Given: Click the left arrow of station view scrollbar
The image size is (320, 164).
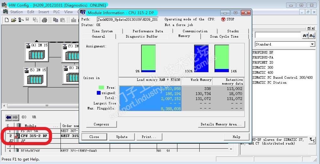Looking at the screenshot, I should (4, 106).
